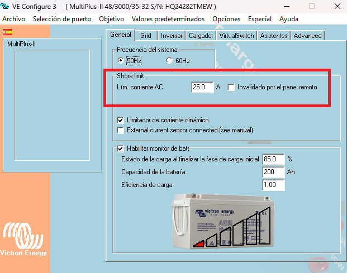Click the Shore limit group label
The height and width of the screenshot is (273, 347).
click(x=130, y=76)
